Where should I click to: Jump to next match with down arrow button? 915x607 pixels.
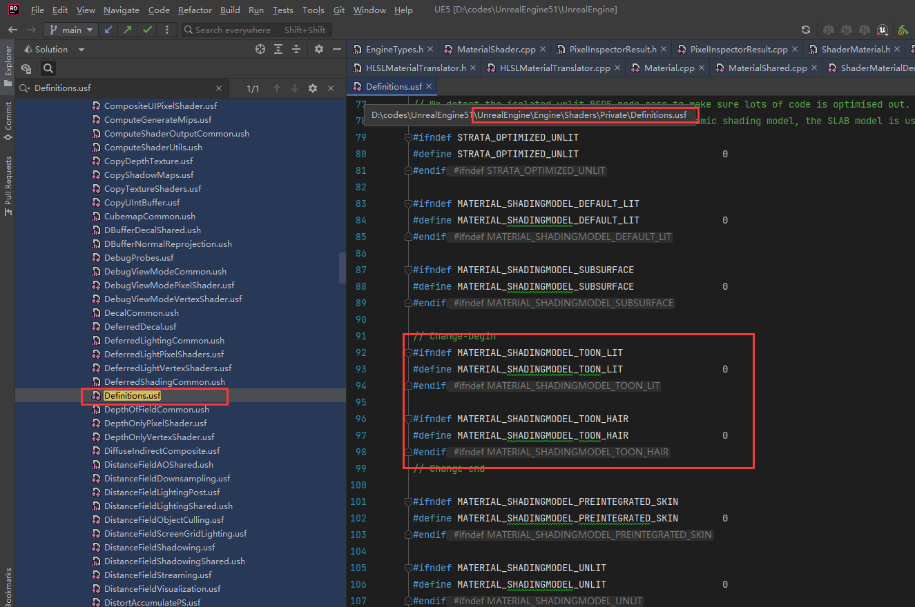coord(295,88)
